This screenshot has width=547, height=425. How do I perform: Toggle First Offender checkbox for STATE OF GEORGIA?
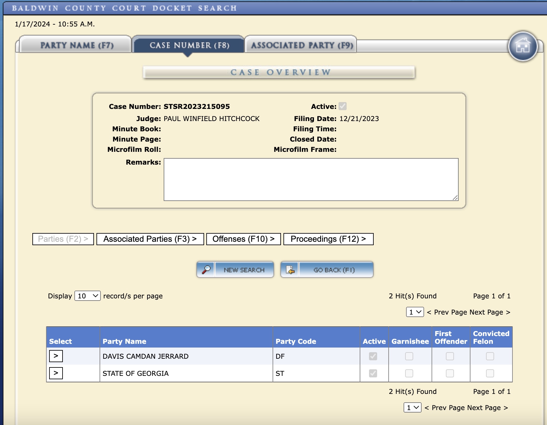pyautogui.click(x=450, y=373)
